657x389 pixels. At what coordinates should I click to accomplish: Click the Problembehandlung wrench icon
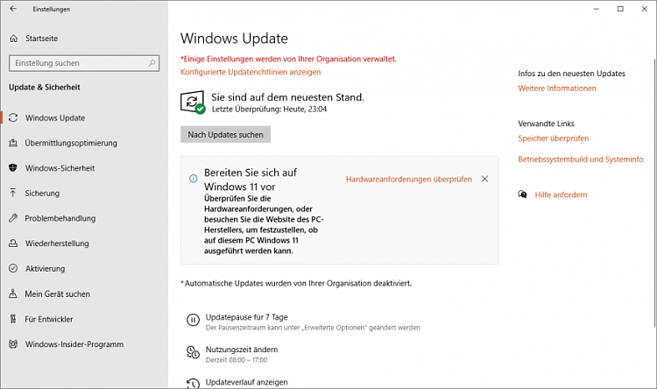13,218
